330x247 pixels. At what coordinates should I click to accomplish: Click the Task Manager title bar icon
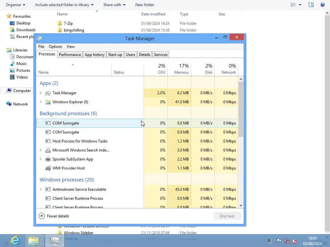(39, 38)
